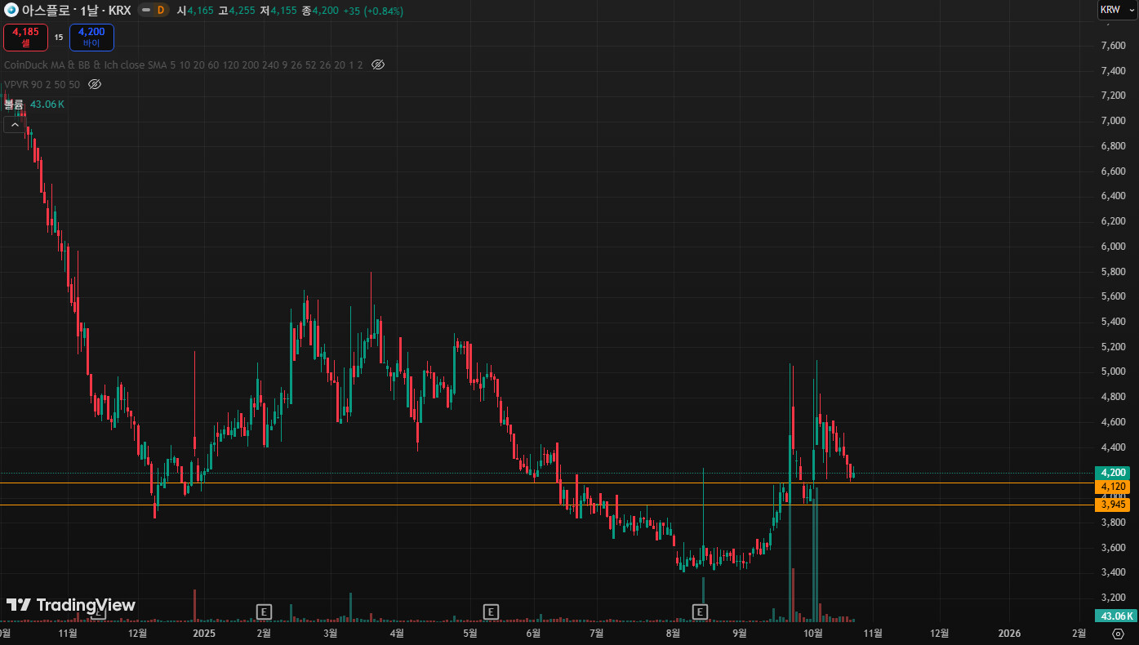
Task: Click the green 4,200 last-price label on the price axis
Action: tap(1115, 473)
